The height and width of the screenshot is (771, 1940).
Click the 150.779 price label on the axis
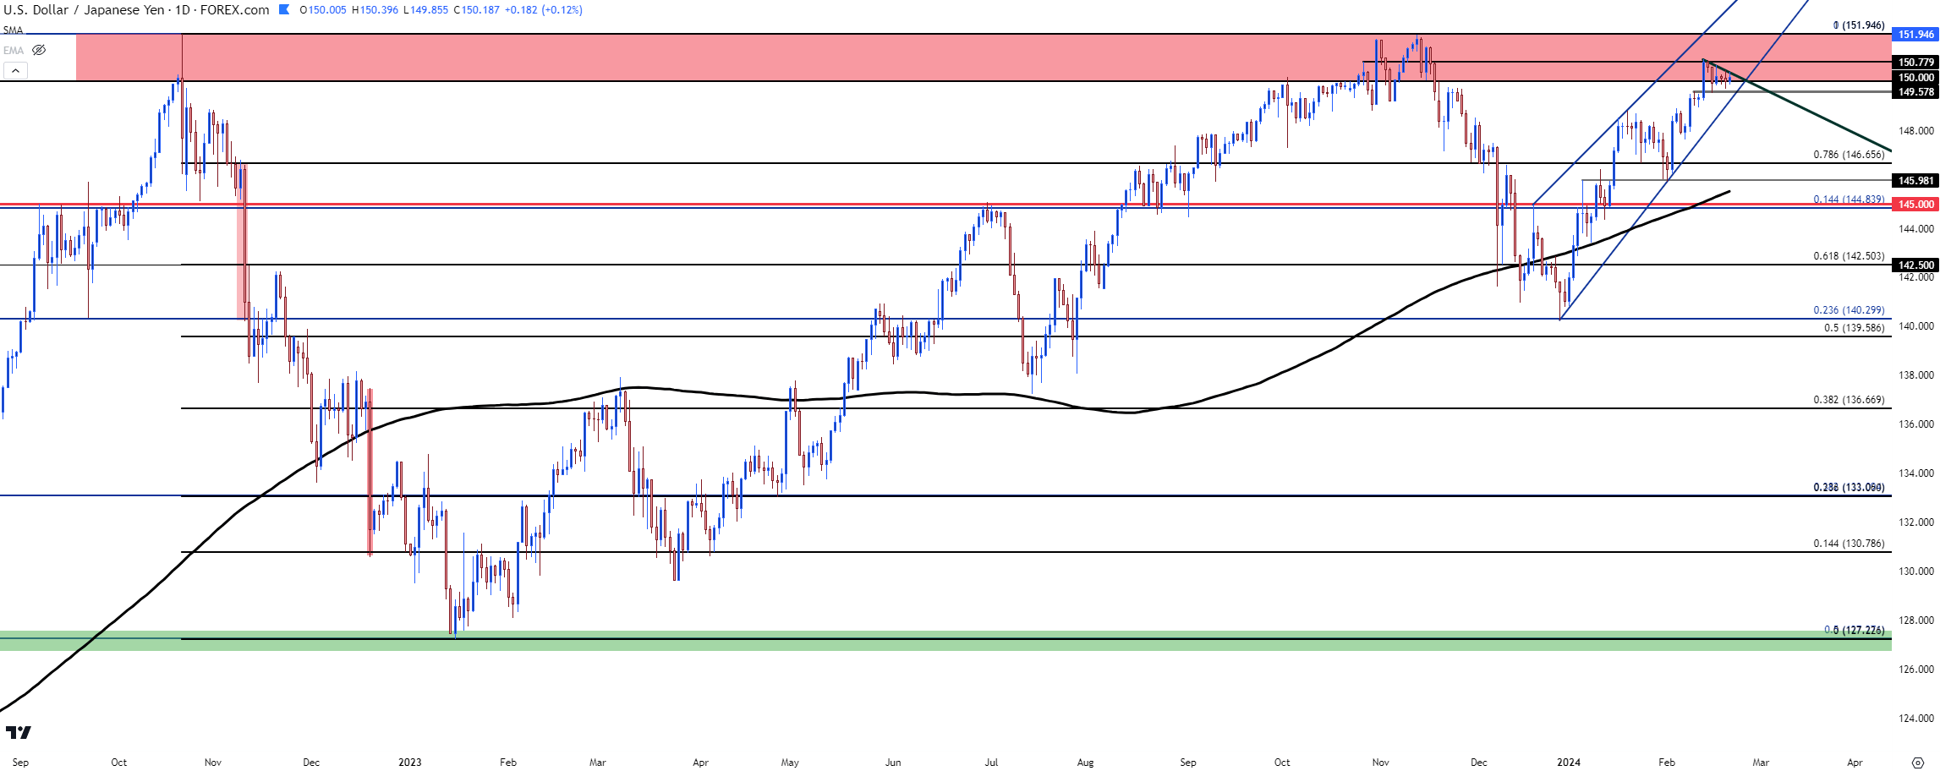1915,62
